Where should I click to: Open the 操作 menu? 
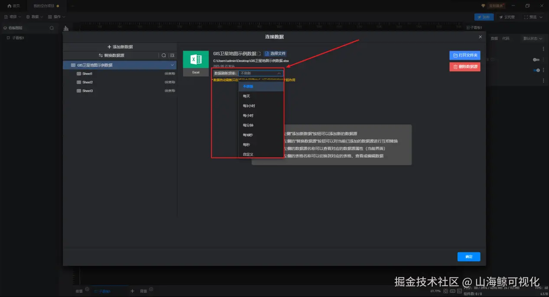tap(56, 17)
